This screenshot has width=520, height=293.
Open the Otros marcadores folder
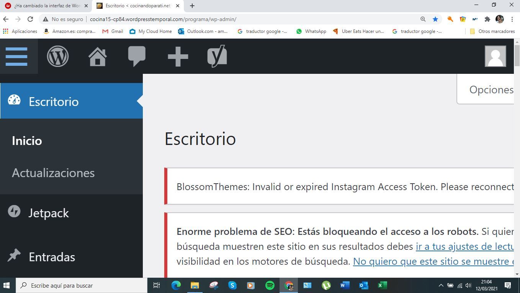492,31
